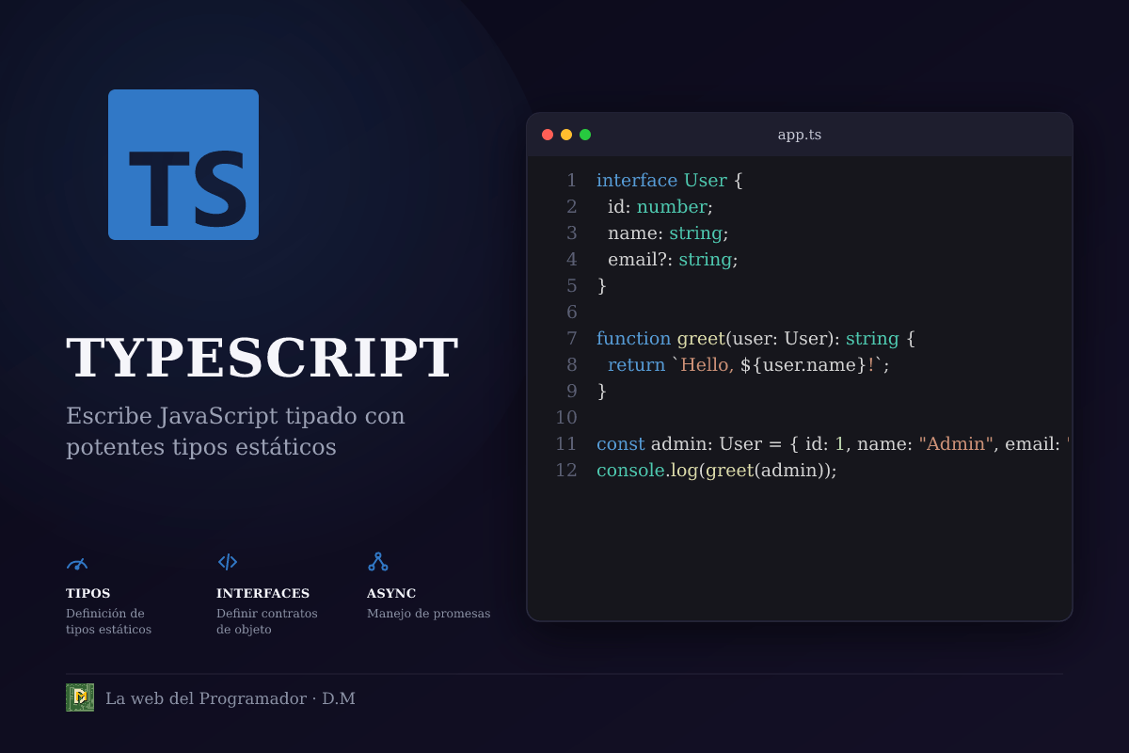
Task: Click code line starting 'const admin: User'
Action: click(835, 443)
